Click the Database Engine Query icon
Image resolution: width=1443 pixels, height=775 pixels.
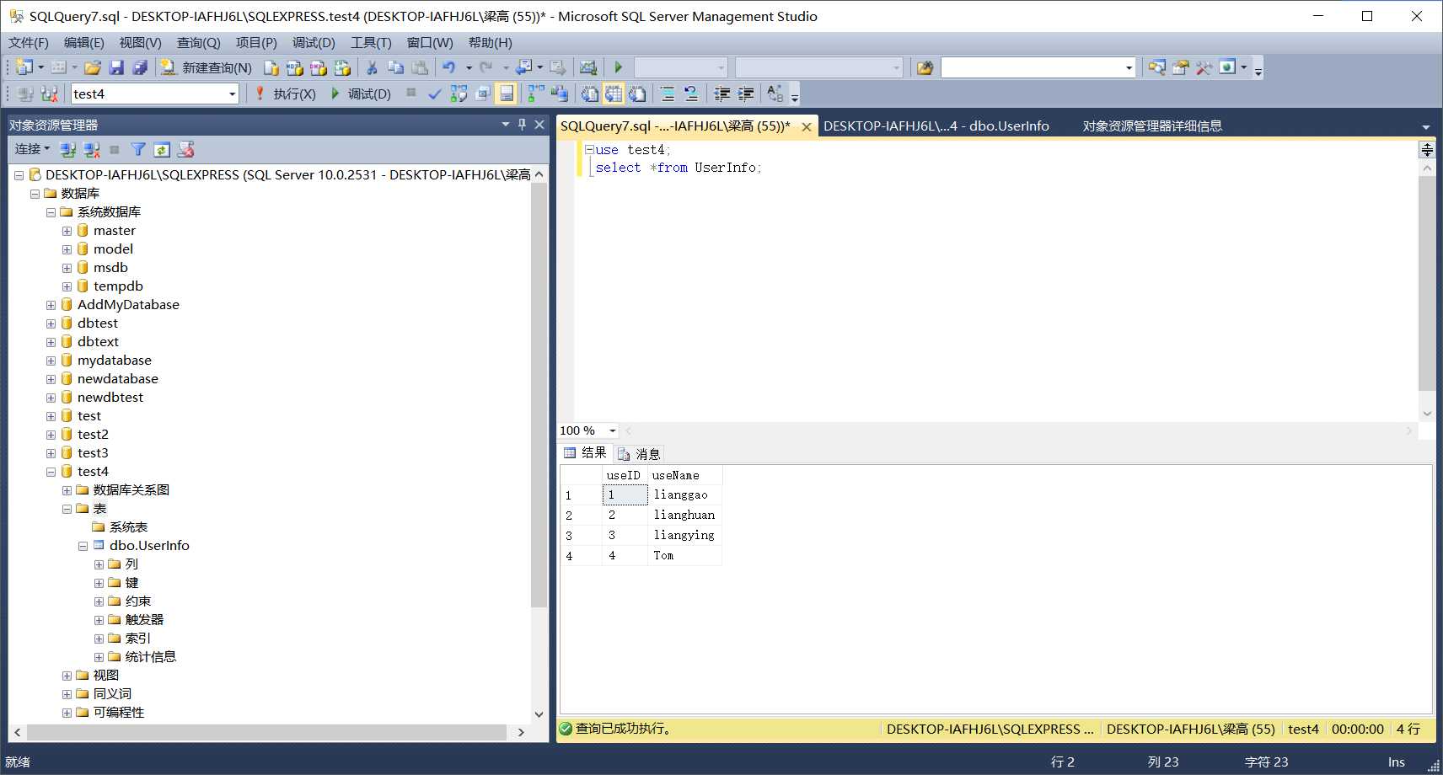pos(271,67)
